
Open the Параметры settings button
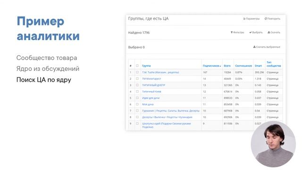pyautogui.click(x=252, y=19)
